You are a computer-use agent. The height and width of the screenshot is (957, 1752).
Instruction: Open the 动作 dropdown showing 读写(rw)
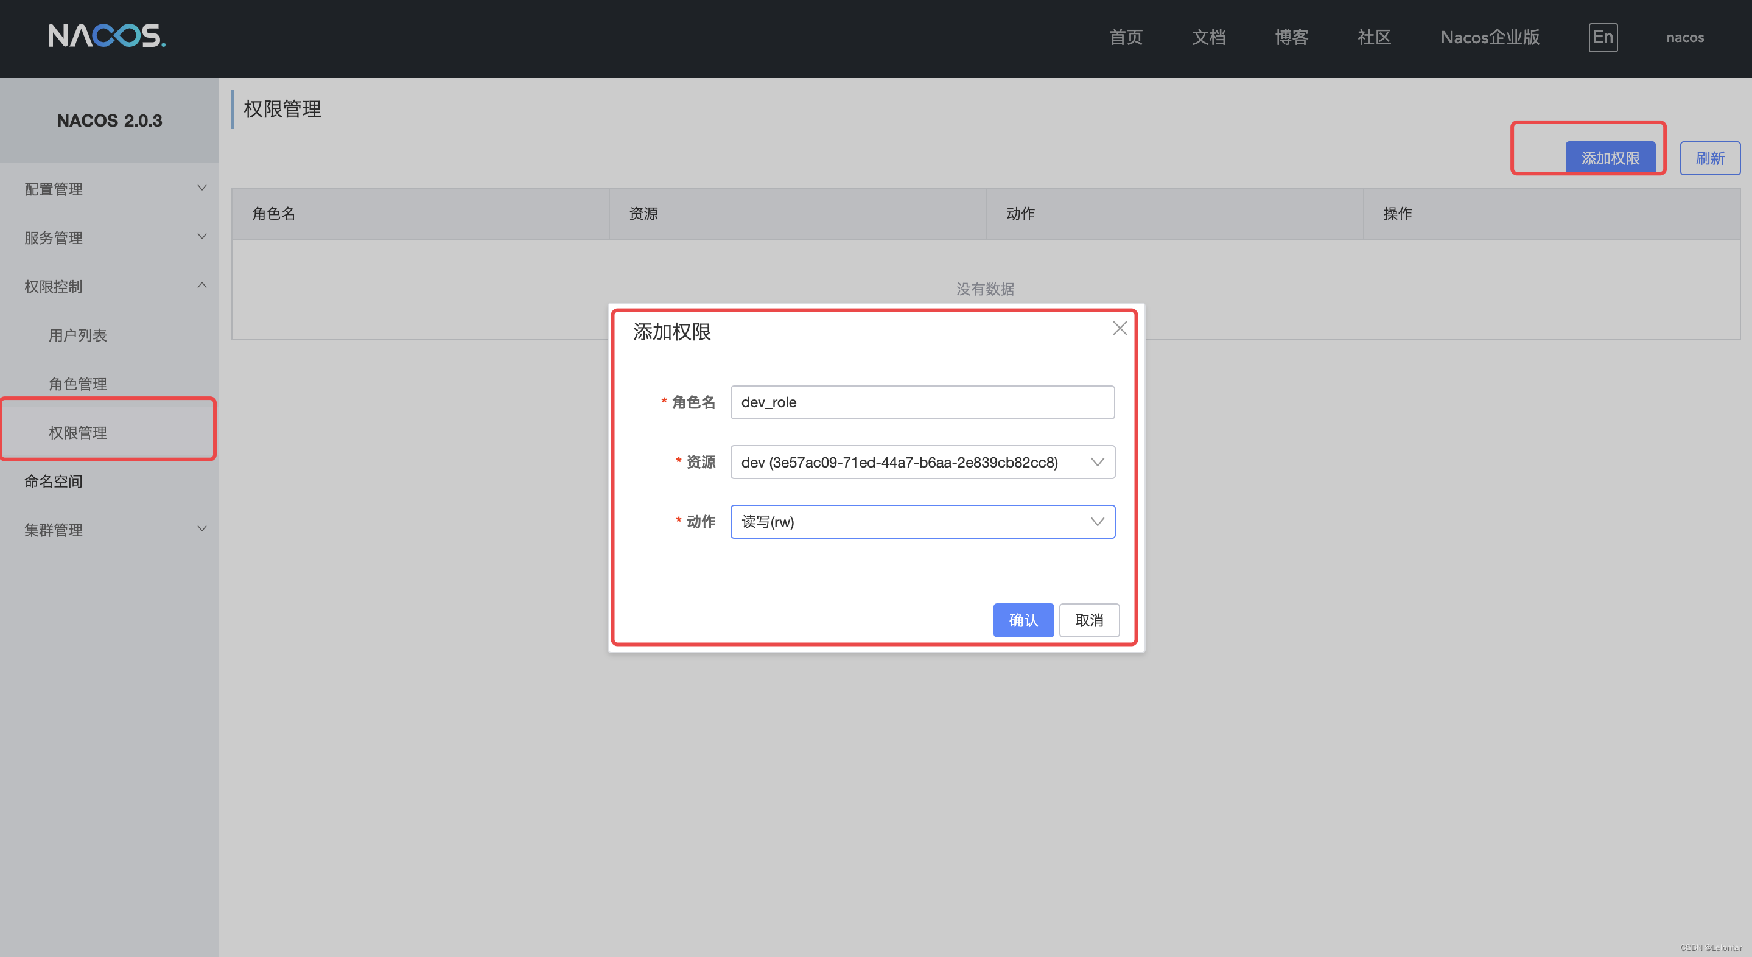922,522
